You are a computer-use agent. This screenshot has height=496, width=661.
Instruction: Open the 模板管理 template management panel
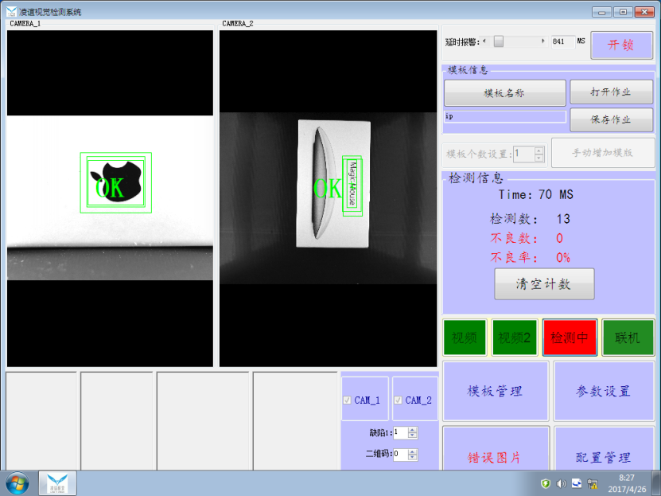[495, 390]
